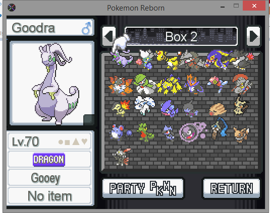Pick the Pikachu sprite in the top row
Image resolution: width=270 pixels, height=213 pixels.
168,60
